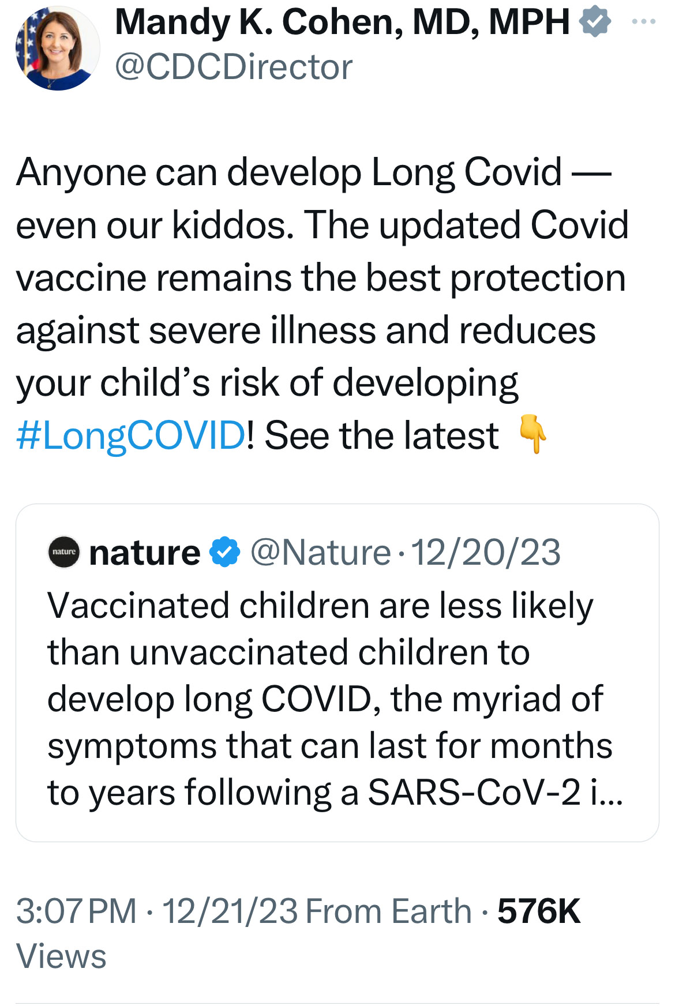Image resolution: width=675 pixels, height=1006 pixels.
Task: Click the gray verified badge beside MPH
Action: coord(595,22)
